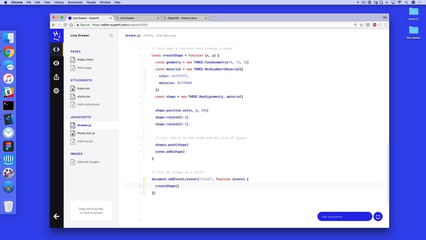Click the Ask a question input

(x=344, y=217)
